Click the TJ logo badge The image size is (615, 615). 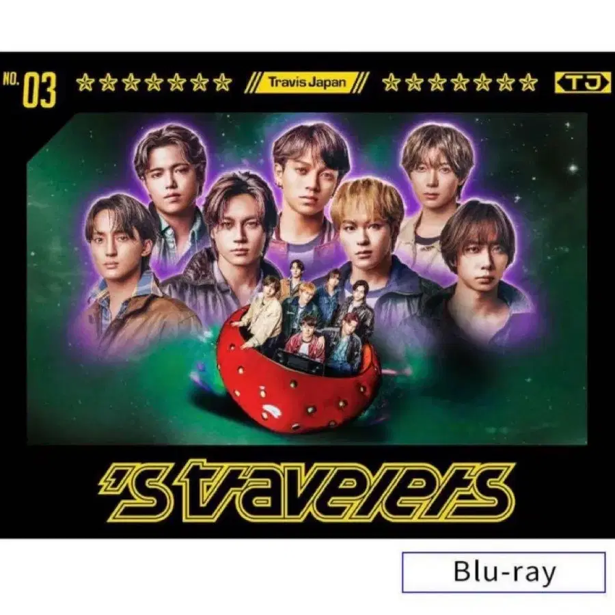pos(582,83)
